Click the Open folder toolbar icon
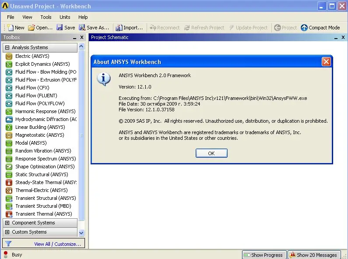This screenshot has width=348, height=259. tap(32, 28)
